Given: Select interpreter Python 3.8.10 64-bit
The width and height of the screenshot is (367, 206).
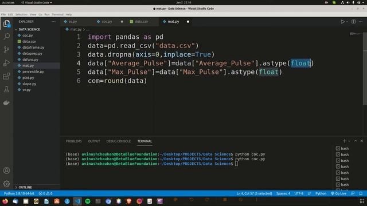Looking at the screenshot, I should coord(19,193).
